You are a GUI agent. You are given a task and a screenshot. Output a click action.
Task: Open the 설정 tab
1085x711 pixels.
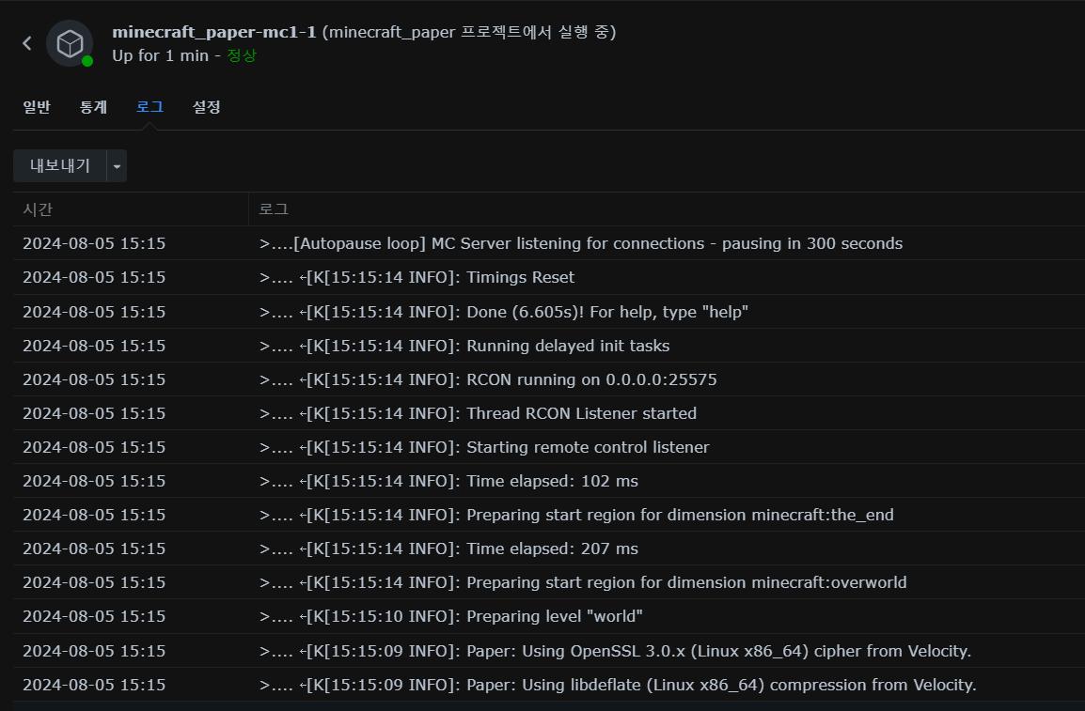click(x=206, y=107)
